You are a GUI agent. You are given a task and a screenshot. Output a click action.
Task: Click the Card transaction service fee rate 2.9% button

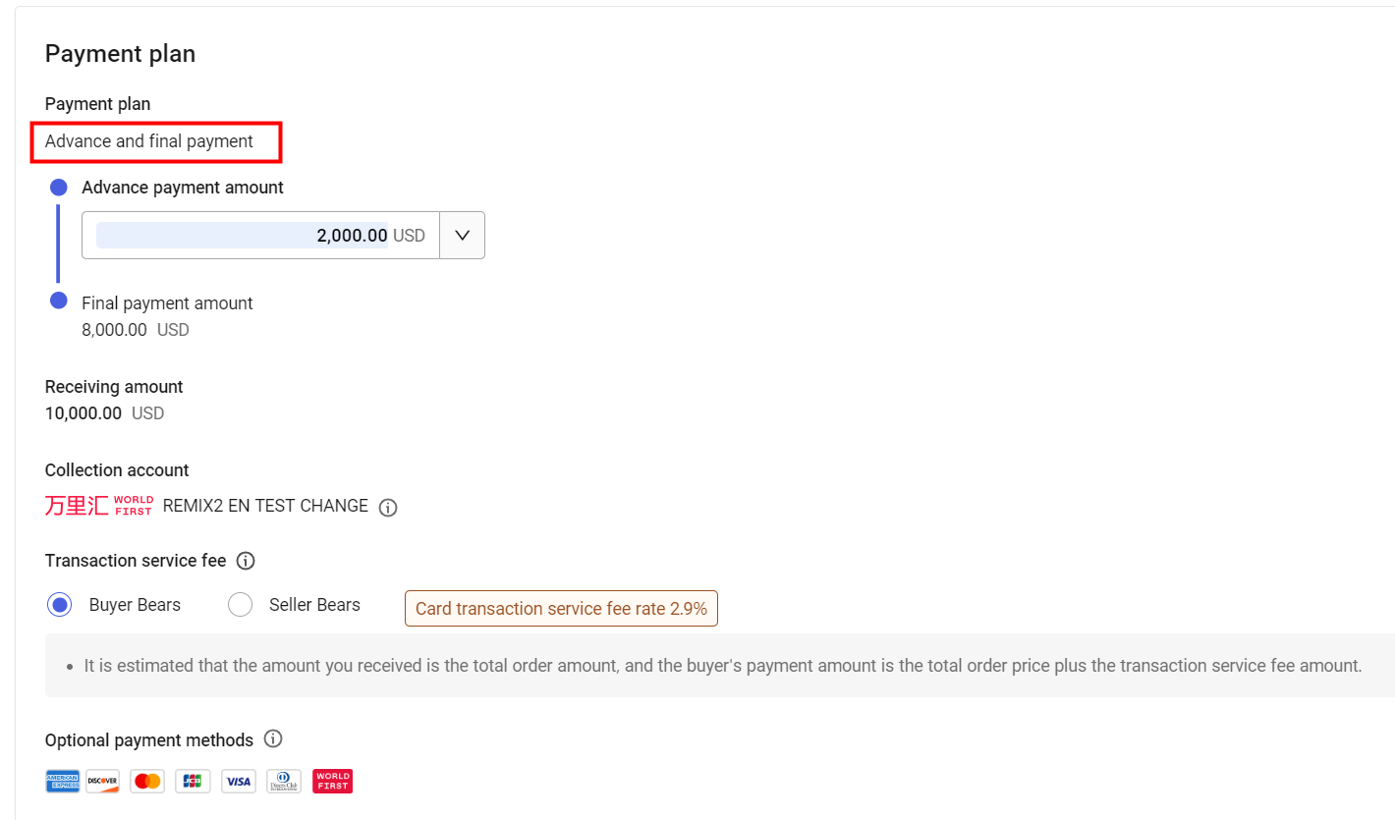coord(560,608)
